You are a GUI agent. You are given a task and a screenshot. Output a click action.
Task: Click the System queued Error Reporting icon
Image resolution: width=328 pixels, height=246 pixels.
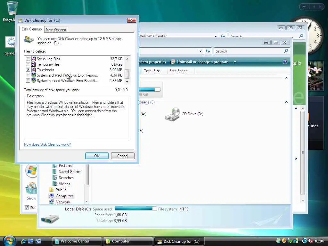pyautogui.click(x=33, y=80)
